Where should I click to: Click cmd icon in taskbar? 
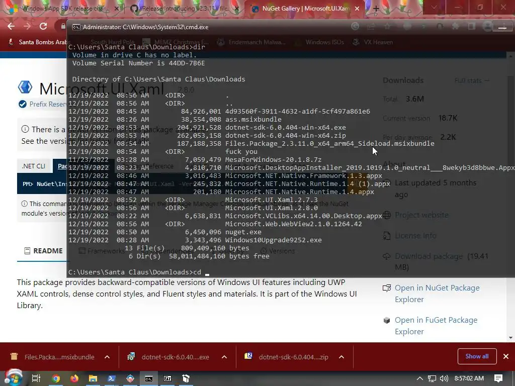pyautogui.click(x=149, y=378)
